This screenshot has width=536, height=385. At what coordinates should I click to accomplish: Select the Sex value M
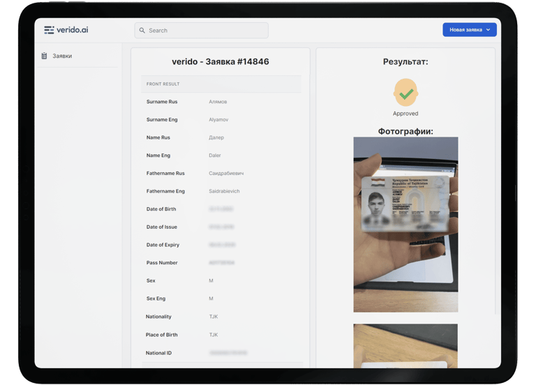coord(211,281)
